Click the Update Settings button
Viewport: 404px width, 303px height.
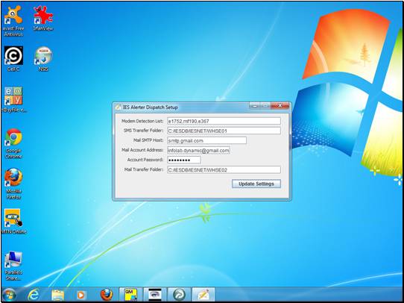(x=256, y=184)
